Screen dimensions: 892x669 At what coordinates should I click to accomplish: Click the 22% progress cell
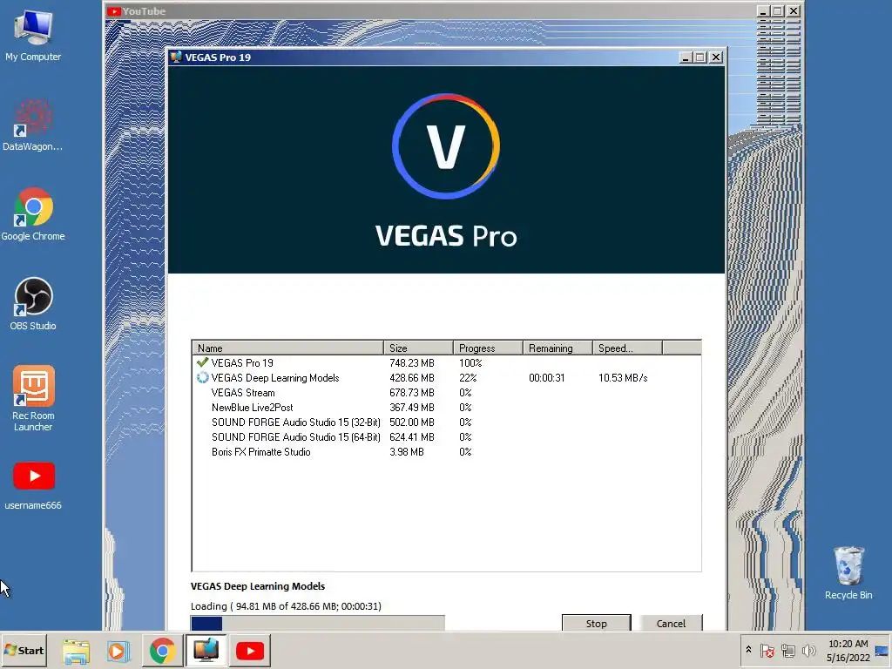pyautogui.click(x=468, y=378)
